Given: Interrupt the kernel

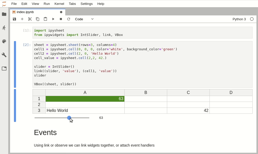Looking at the screenshot, I should pyautogui.click(x=61, y=19).
